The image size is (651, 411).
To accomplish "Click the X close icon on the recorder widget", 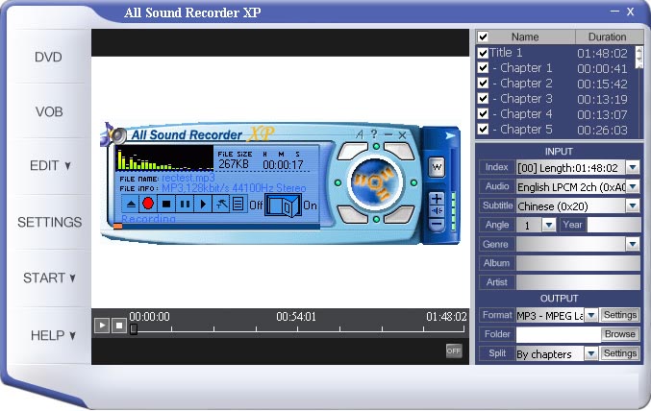I will pyautogui.click(x=402, y=134).
